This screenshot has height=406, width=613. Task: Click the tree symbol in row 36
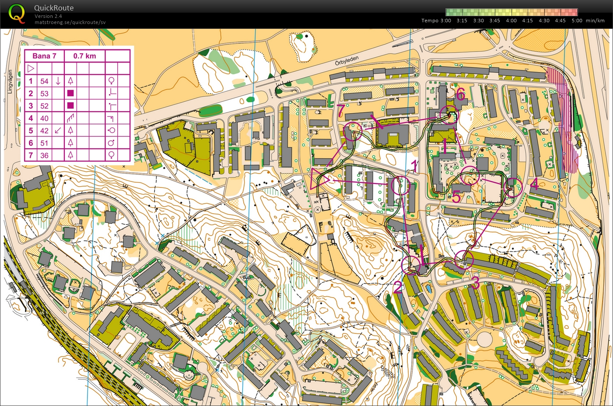(70, 155)
